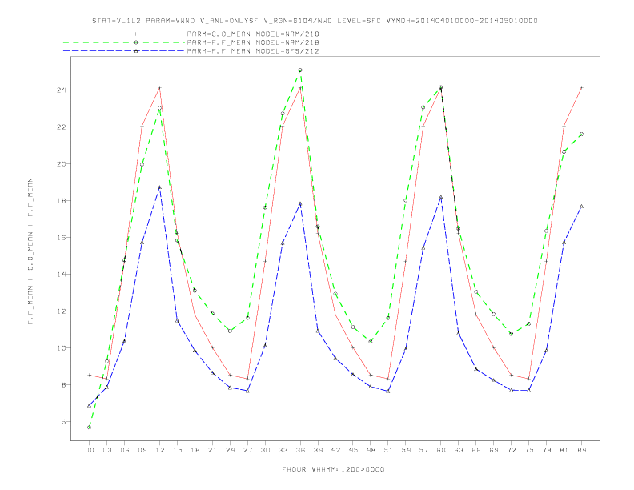
Task: Click green circle data point at lowest value near 5.7
Action: pos(90,428)
